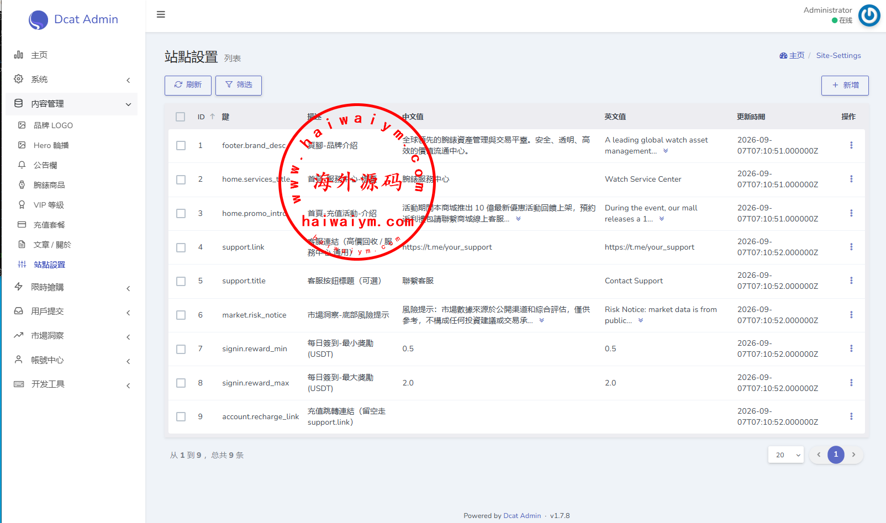Viewport: 886px width, 523px height.
Task: Click the 主页 breadcrumb link
Action: 792,56
